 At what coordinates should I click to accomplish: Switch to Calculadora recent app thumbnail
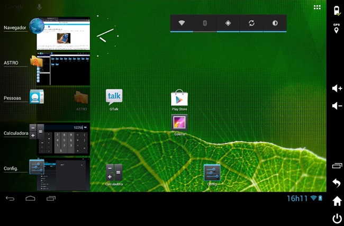(x=63, y=139)
